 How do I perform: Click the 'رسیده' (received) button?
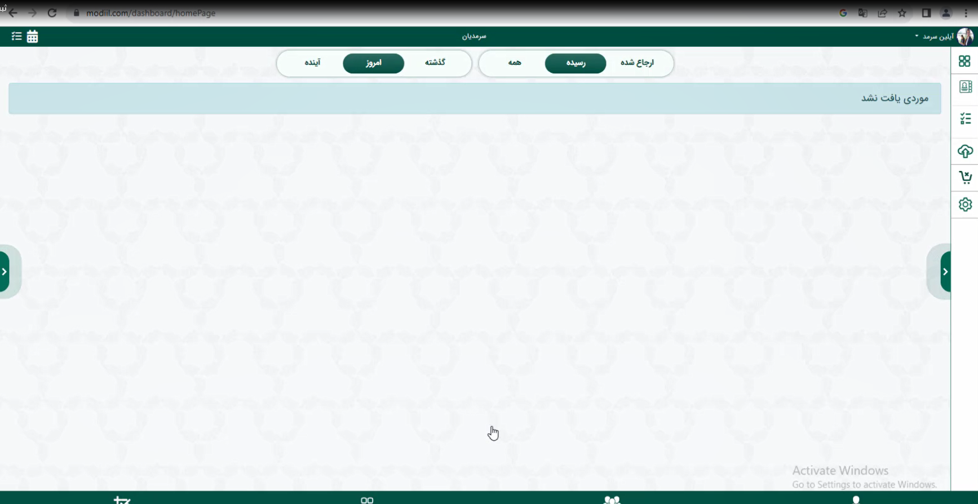pyautogui.click(x=576, y=63)
